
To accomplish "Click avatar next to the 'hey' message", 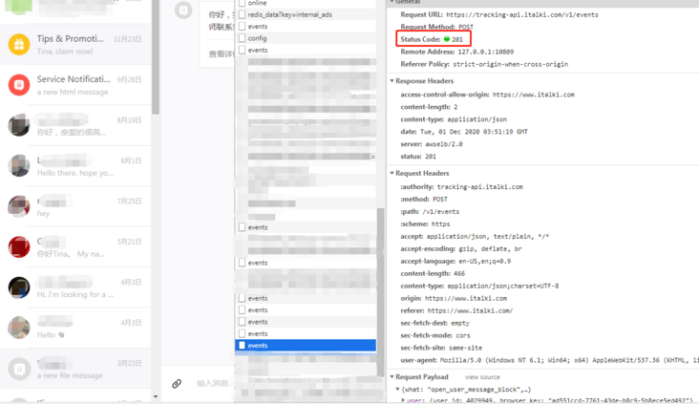I will click(x=19, y=206).
